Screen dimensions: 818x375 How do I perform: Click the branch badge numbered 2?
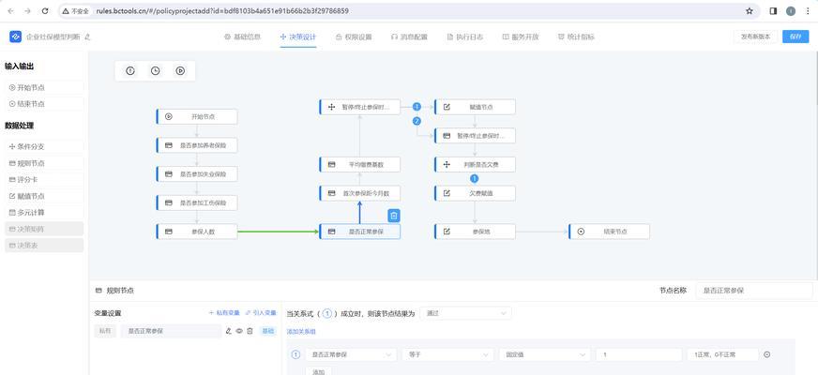417,121
